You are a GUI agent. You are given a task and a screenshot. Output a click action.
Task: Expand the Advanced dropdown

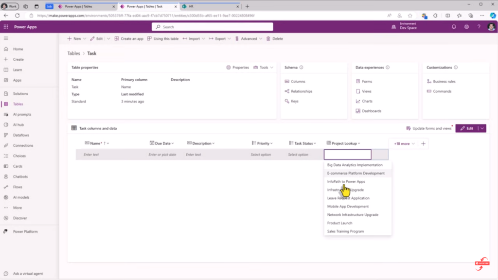(261, 39)
